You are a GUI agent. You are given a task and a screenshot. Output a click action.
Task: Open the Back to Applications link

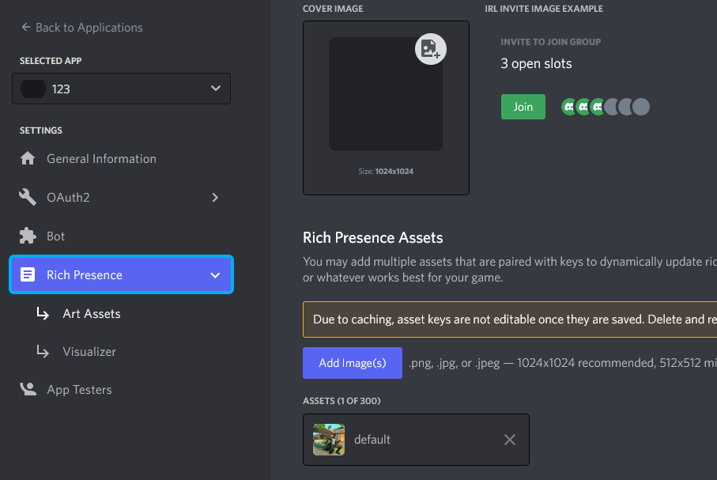(x=82, y=28)
